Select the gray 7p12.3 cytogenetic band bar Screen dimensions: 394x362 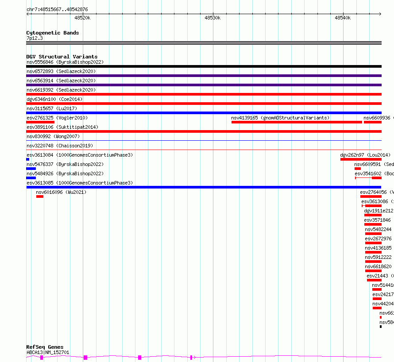(x=204, y=43)
